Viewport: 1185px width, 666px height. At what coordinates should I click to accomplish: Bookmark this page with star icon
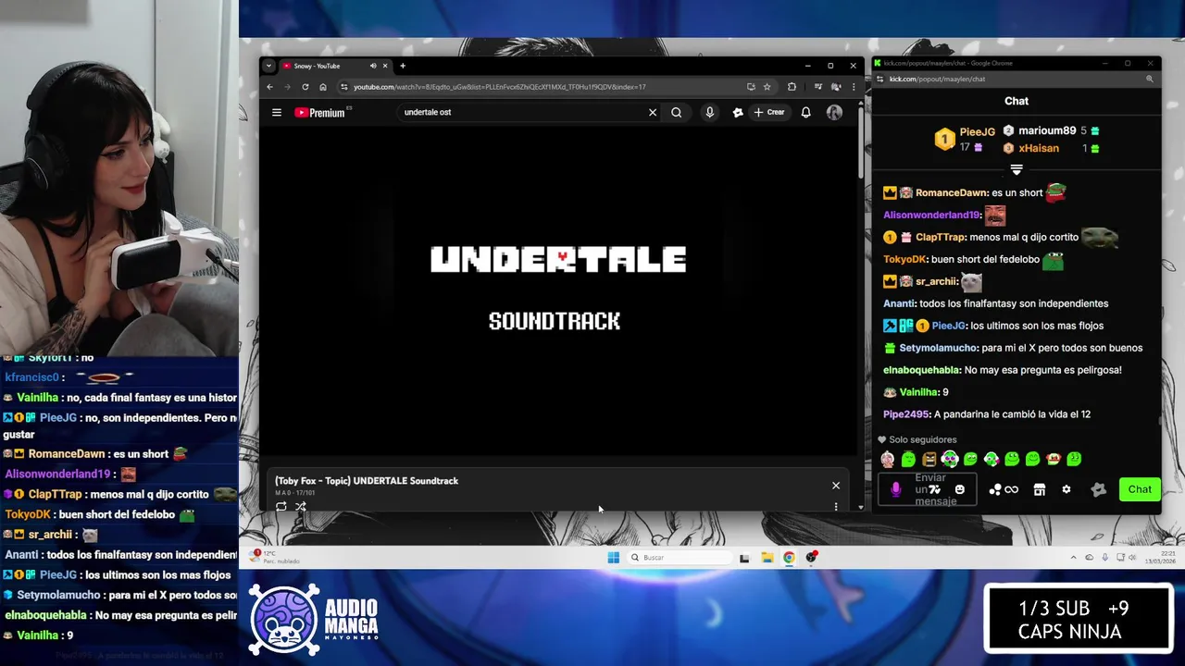tap(767, 87)
